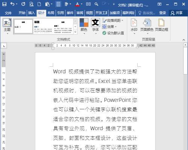Click dropdown arrow under Watermark (水印)
The image size is (188, 150).
[134, 33]
